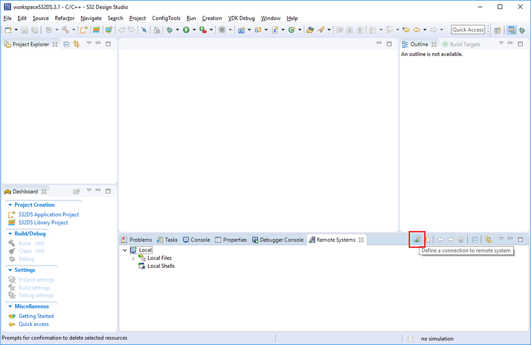Click the Back navigation arrow in toolbar
The height and width of the screenshot is (345, 531).
417,30
